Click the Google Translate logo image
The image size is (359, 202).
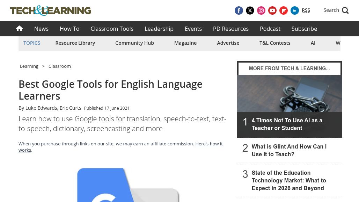point(128,185)
